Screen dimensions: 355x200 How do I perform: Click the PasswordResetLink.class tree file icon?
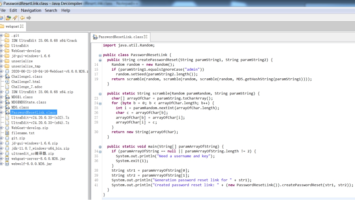(7, 113)
